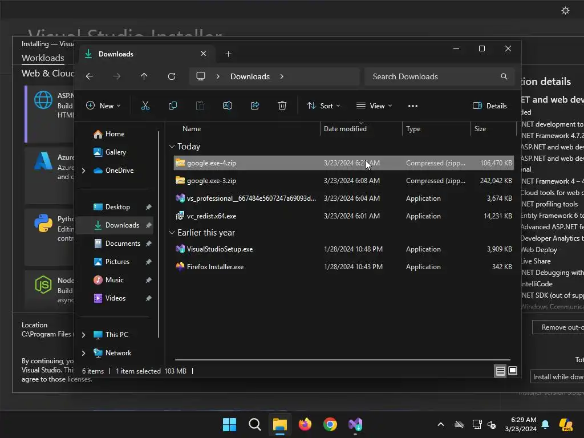This screenshot has height=438, width=584.
Task: Select file vc_redist.x64.exe
Action: click(x=344, y=216)
